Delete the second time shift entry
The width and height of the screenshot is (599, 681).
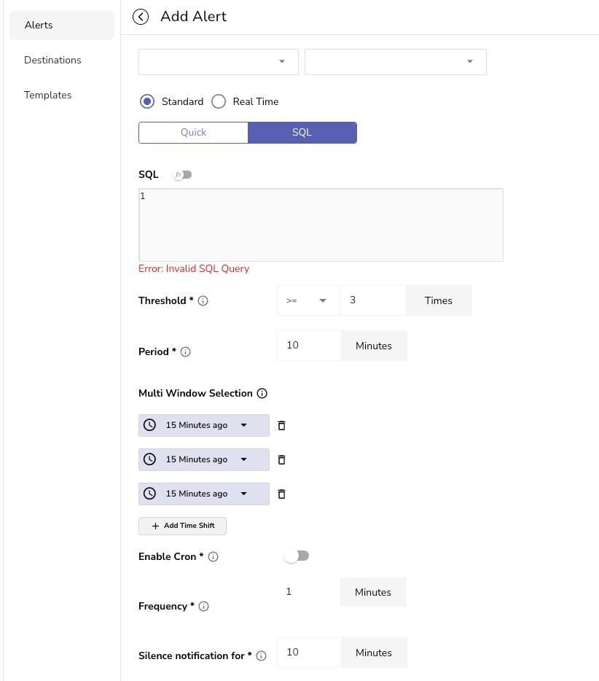click(x=281, y=459)
